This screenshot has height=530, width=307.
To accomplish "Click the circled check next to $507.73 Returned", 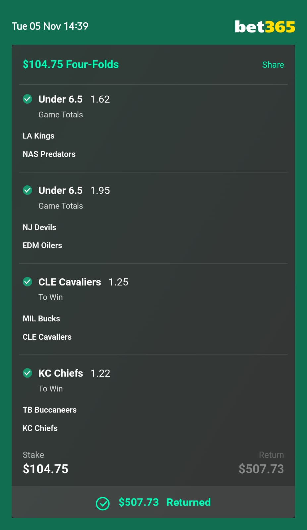I will click(103, 503).
